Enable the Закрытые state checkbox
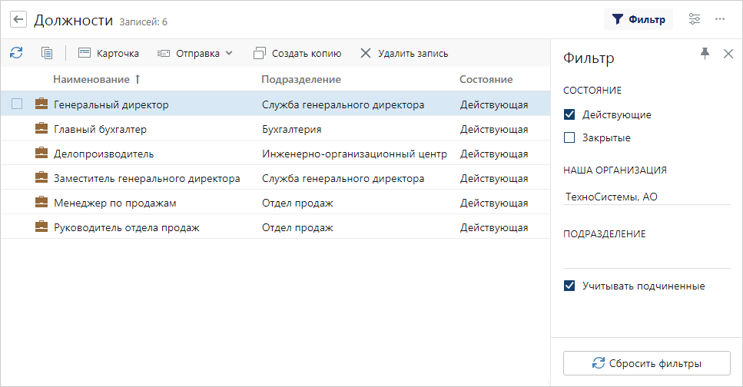743x387 pixels. point(569,138)
